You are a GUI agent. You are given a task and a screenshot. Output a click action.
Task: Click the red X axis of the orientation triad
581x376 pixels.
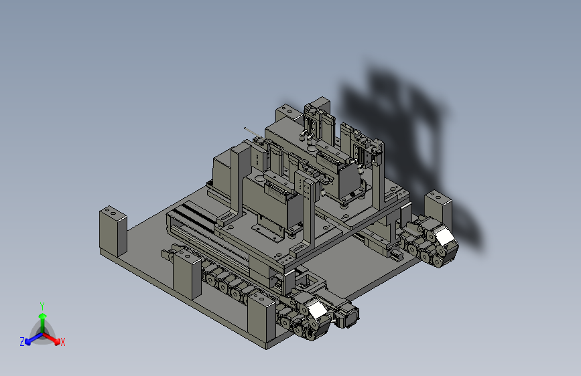pos(52,339)
